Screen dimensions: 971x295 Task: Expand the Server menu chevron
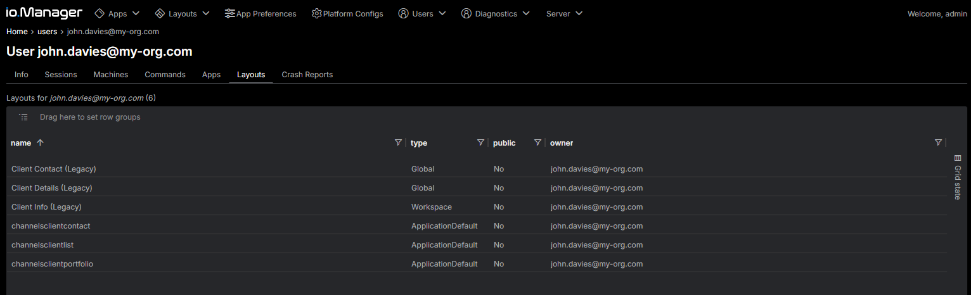(x=579, y=13)
